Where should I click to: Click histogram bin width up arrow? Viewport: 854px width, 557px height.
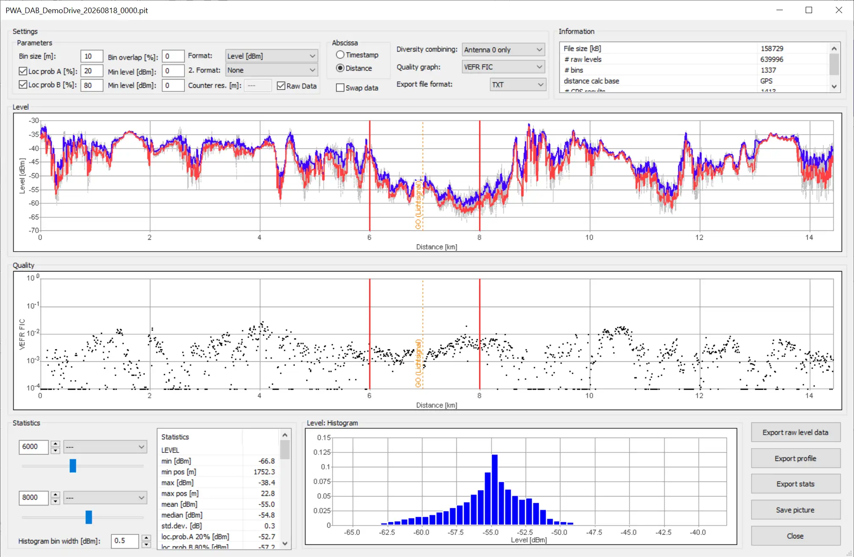146,538
